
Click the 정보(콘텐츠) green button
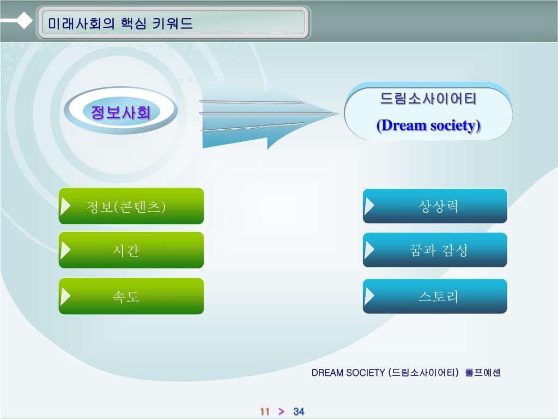point(131,206)
